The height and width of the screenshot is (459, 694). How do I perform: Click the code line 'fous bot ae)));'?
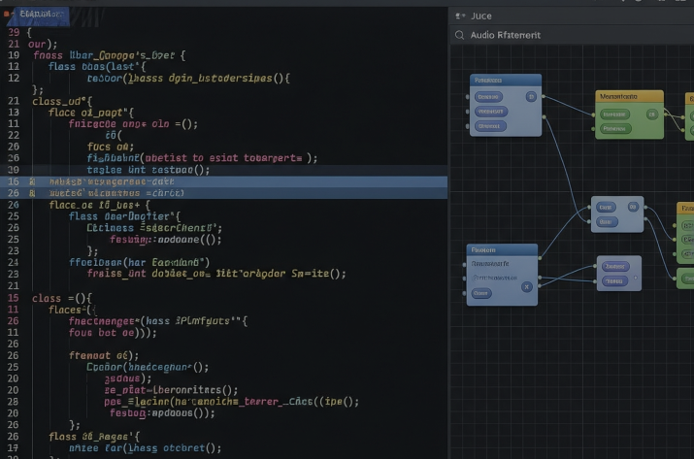click(113, 333)
